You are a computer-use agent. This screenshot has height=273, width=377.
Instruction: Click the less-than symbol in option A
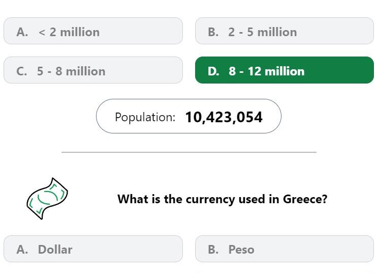click(x=42, y=32)
